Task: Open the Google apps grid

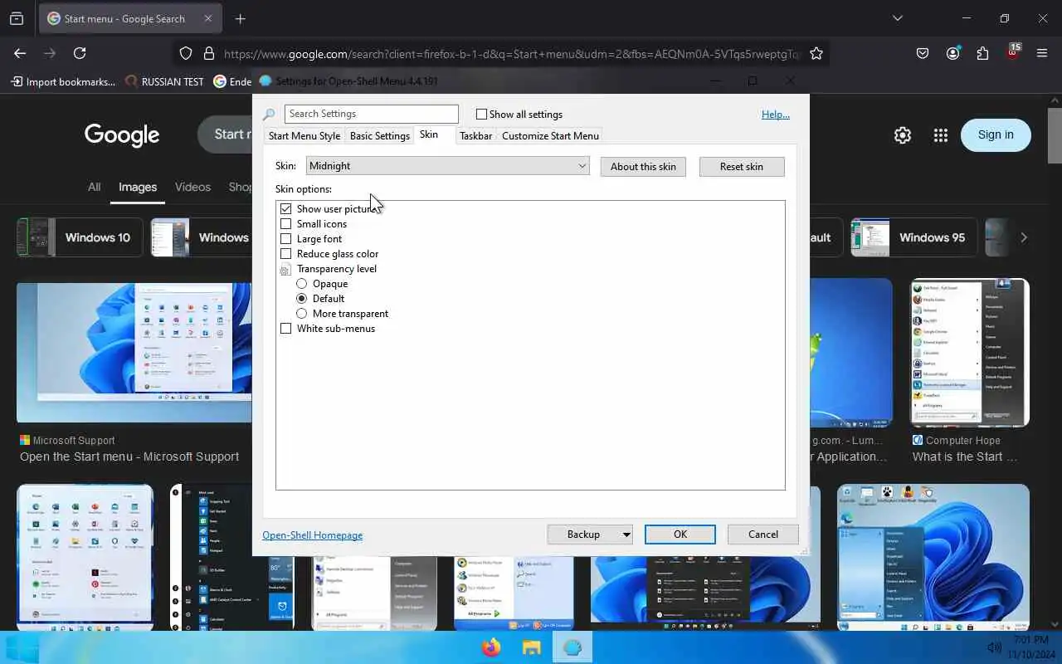Action: (x=940, y=135)
